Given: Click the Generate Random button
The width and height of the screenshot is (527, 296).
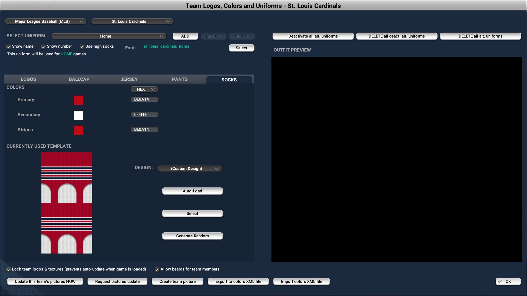Looking at the screenshot, I should (x=192, y=236).
